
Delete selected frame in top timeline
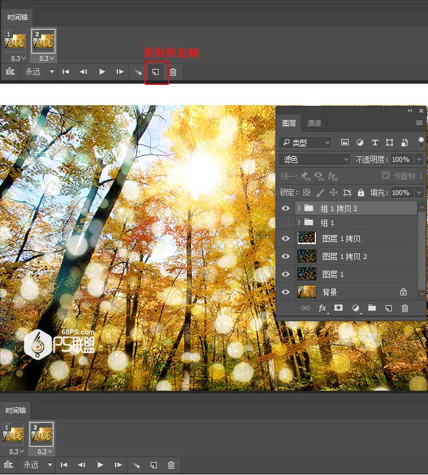(x=173, y=72)
